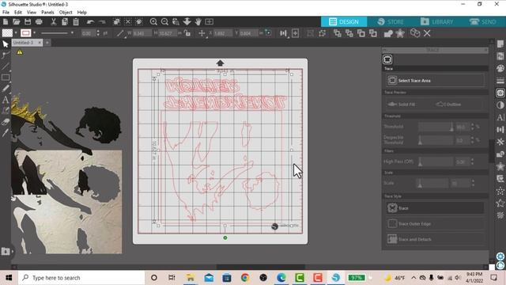The image size is (506, 285).
Task: Switch to the SEND tab
Action: (x=483, y=21)
